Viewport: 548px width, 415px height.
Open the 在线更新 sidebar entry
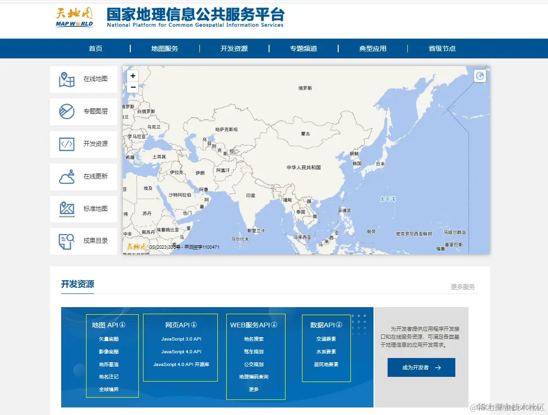[84, 177]
